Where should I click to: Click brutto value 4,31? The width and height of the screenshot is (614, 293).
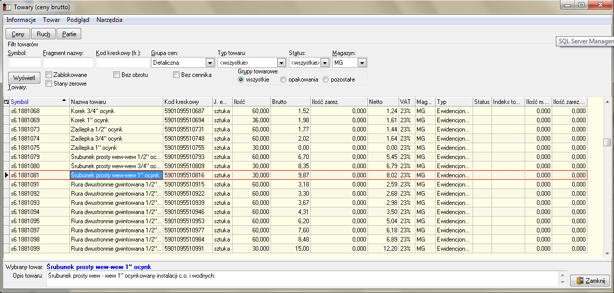click(x=290, y=211)
